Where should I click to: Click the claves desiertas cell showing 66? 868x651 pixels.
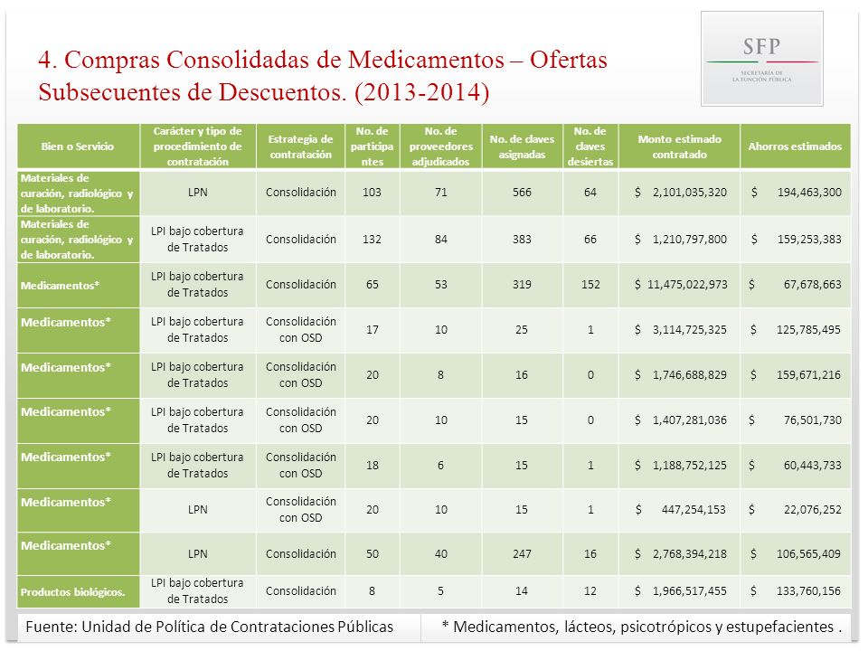[x=590, y=239]
